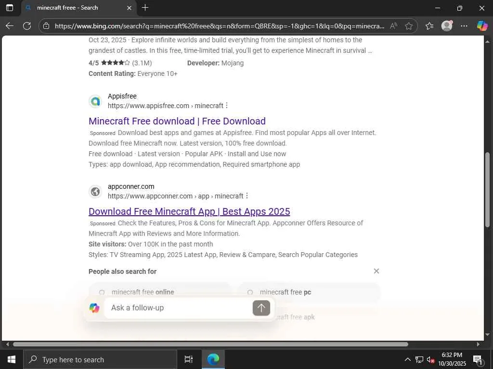Click the scroll up arrow of vertical scrollbar
This screenshot has width=493, height=369.
tap(487, 41)
